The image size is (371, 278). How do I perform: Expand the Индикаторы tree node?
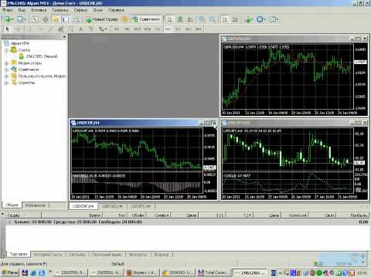(7, 63)
